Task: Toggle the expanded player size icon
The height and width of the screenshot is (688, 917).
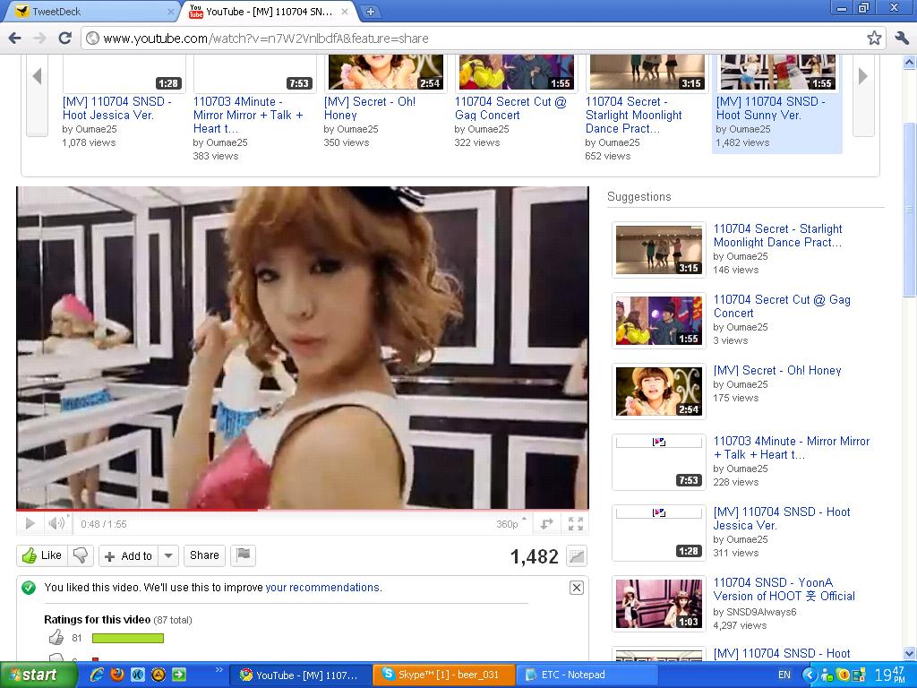Action: 547,524
